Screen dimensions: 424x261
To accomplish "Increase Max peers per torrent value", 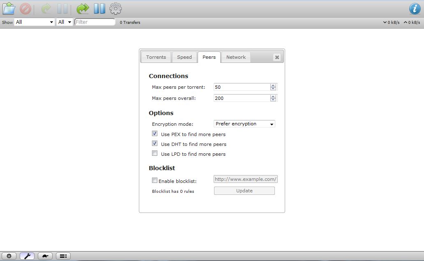I will click(x=273, y=85).
